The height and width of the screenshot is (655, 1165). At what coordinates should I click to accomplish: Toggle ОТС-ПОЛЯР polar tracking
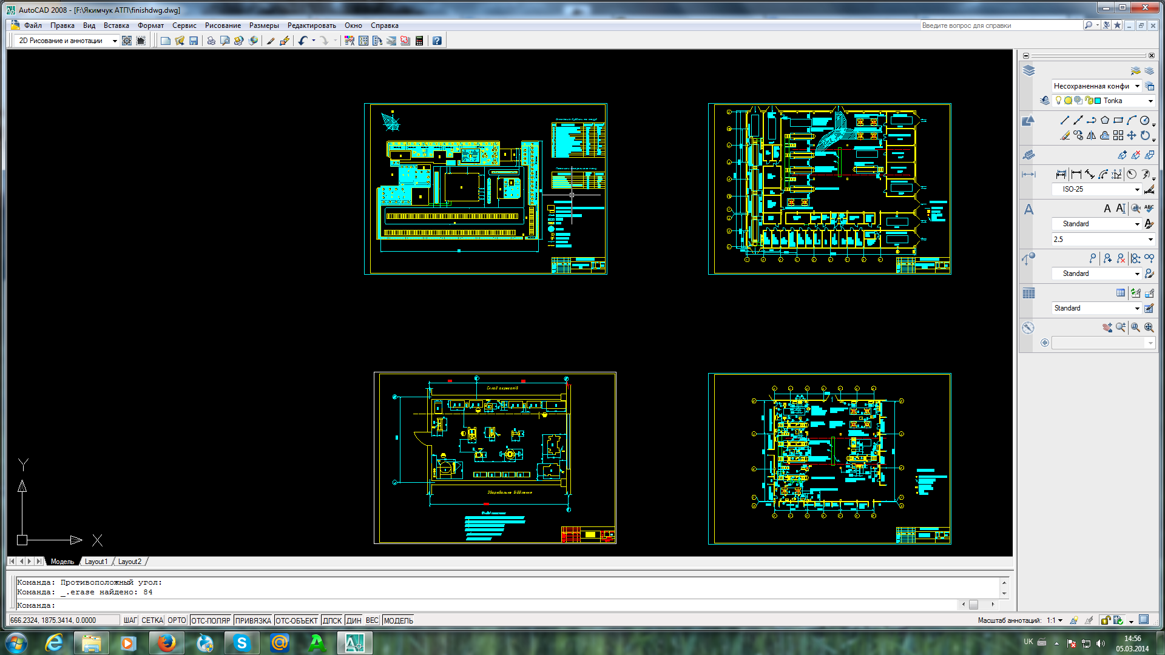coord(211,620)
